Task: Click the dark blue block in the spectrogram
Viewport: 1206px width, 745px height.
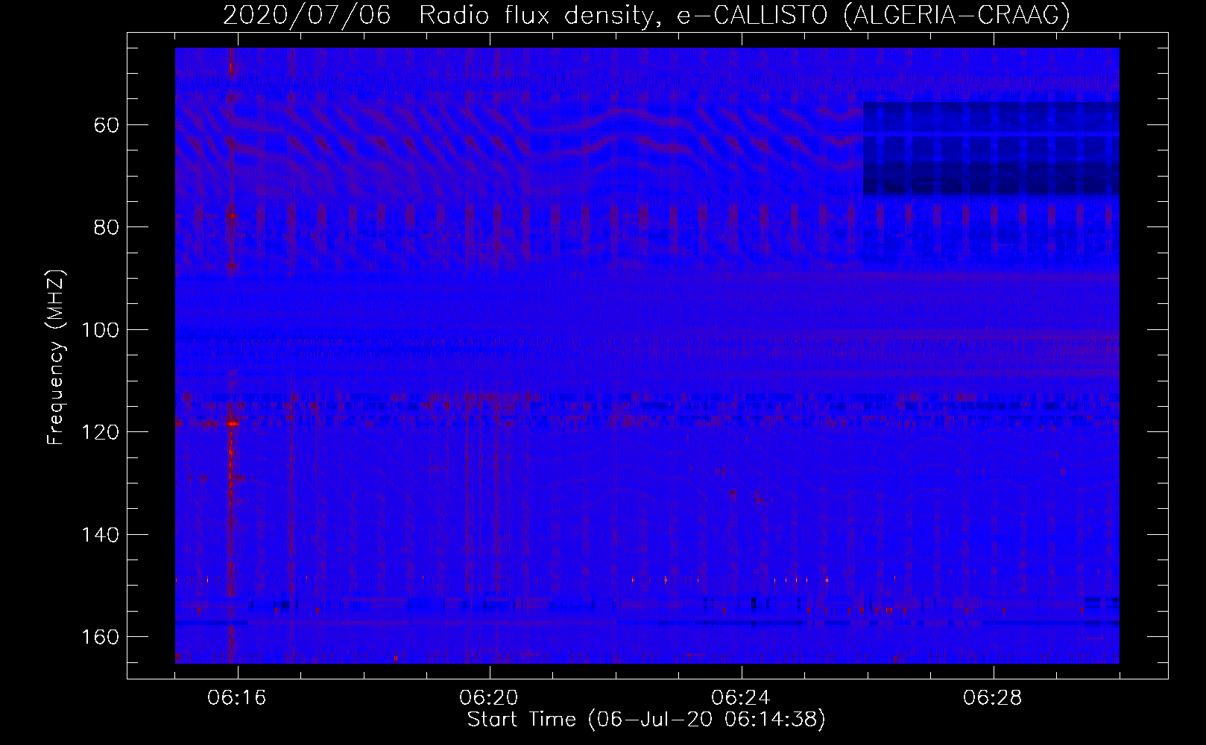Action: [991, 149]
